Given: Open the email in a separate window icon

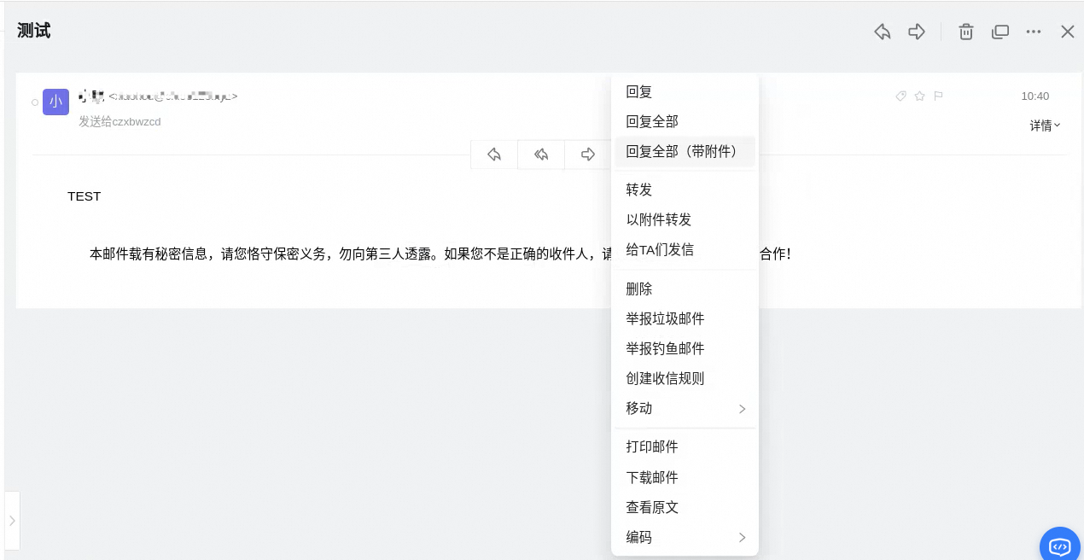Looking at the screenshot, I should [999, 32].
